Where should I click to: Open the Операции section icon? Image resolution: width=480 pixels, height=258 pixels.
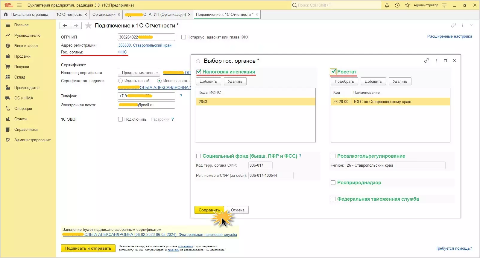coord(8,109)
